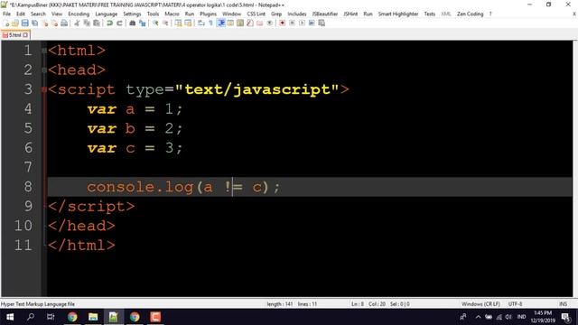Open the Windows Start menu
The width and height of the screenshot is (578, 325).
[x=10, y=317]
